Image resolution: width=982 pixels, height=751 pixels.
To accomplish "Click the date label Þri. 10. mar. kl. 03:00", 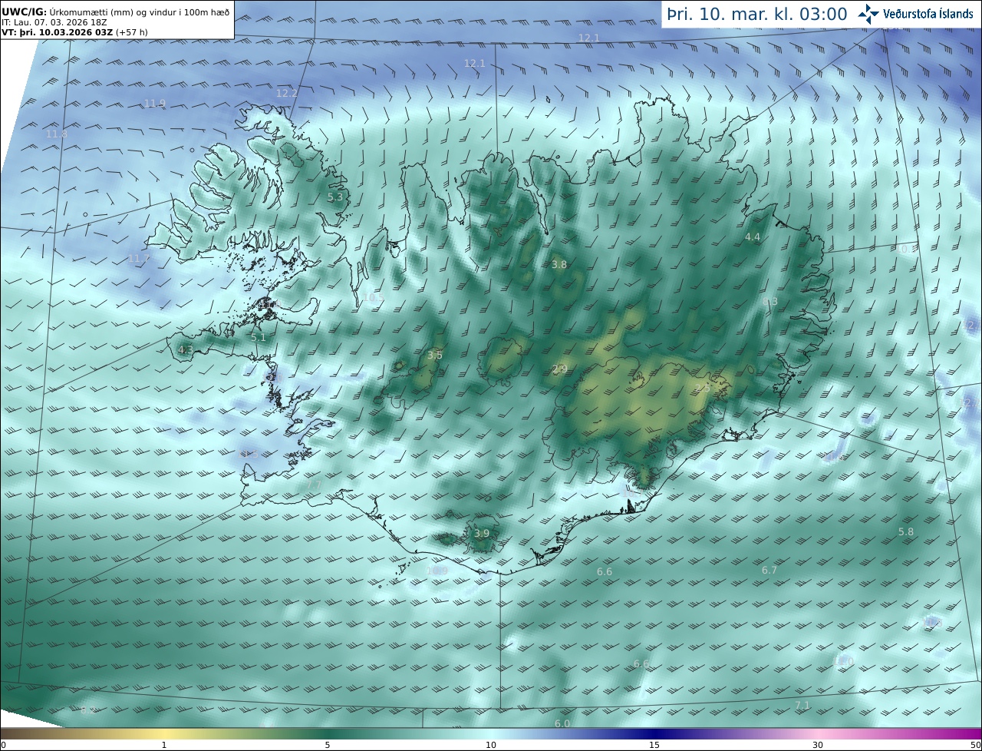I will point(756,14).
